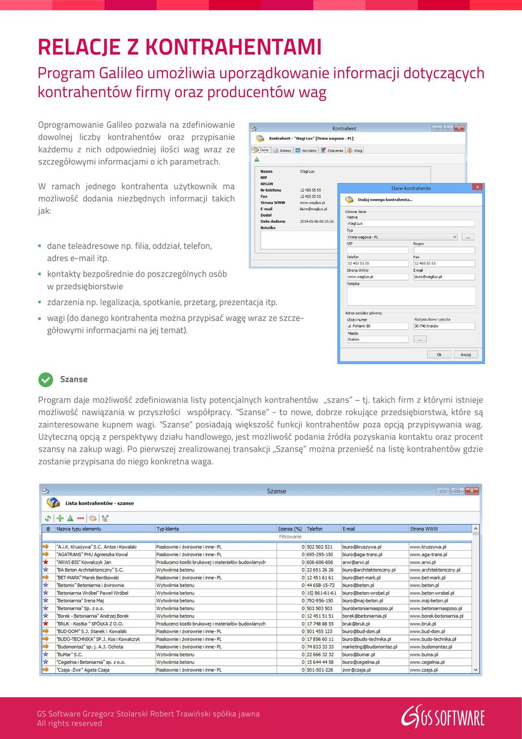The height and width of the screenshot is (739, 522).
Task: Click red star icon of BRUK - Kostka row
Action: coord(46,624)
